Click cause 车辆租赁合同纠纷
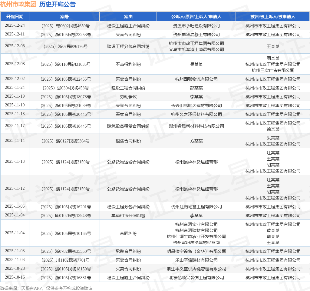 pyautogui.click(x=128, y=216)
